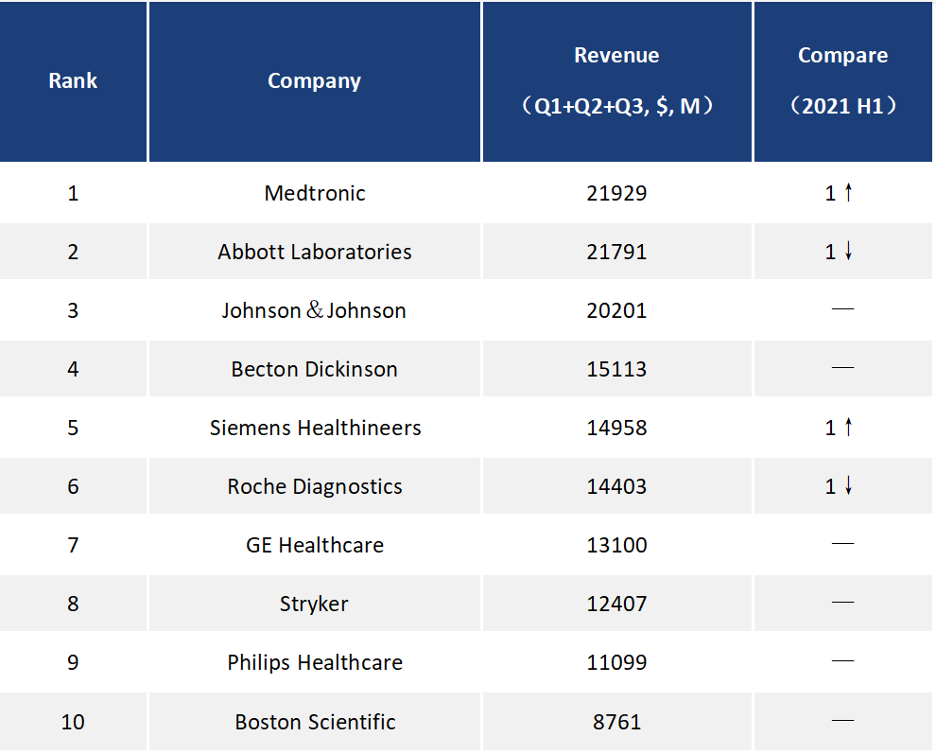Click the dash in GE Healthcare's Compare cell
The height and width of the screenshot is (754, 936).
(841, 545)
